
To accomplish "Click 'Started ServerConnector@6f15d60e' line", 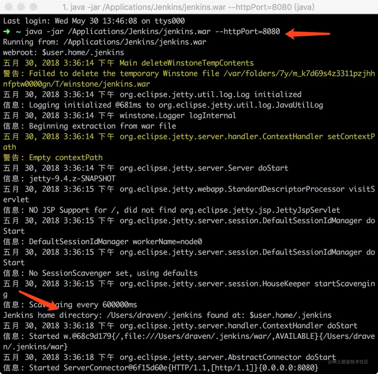I will pos(161,368).
